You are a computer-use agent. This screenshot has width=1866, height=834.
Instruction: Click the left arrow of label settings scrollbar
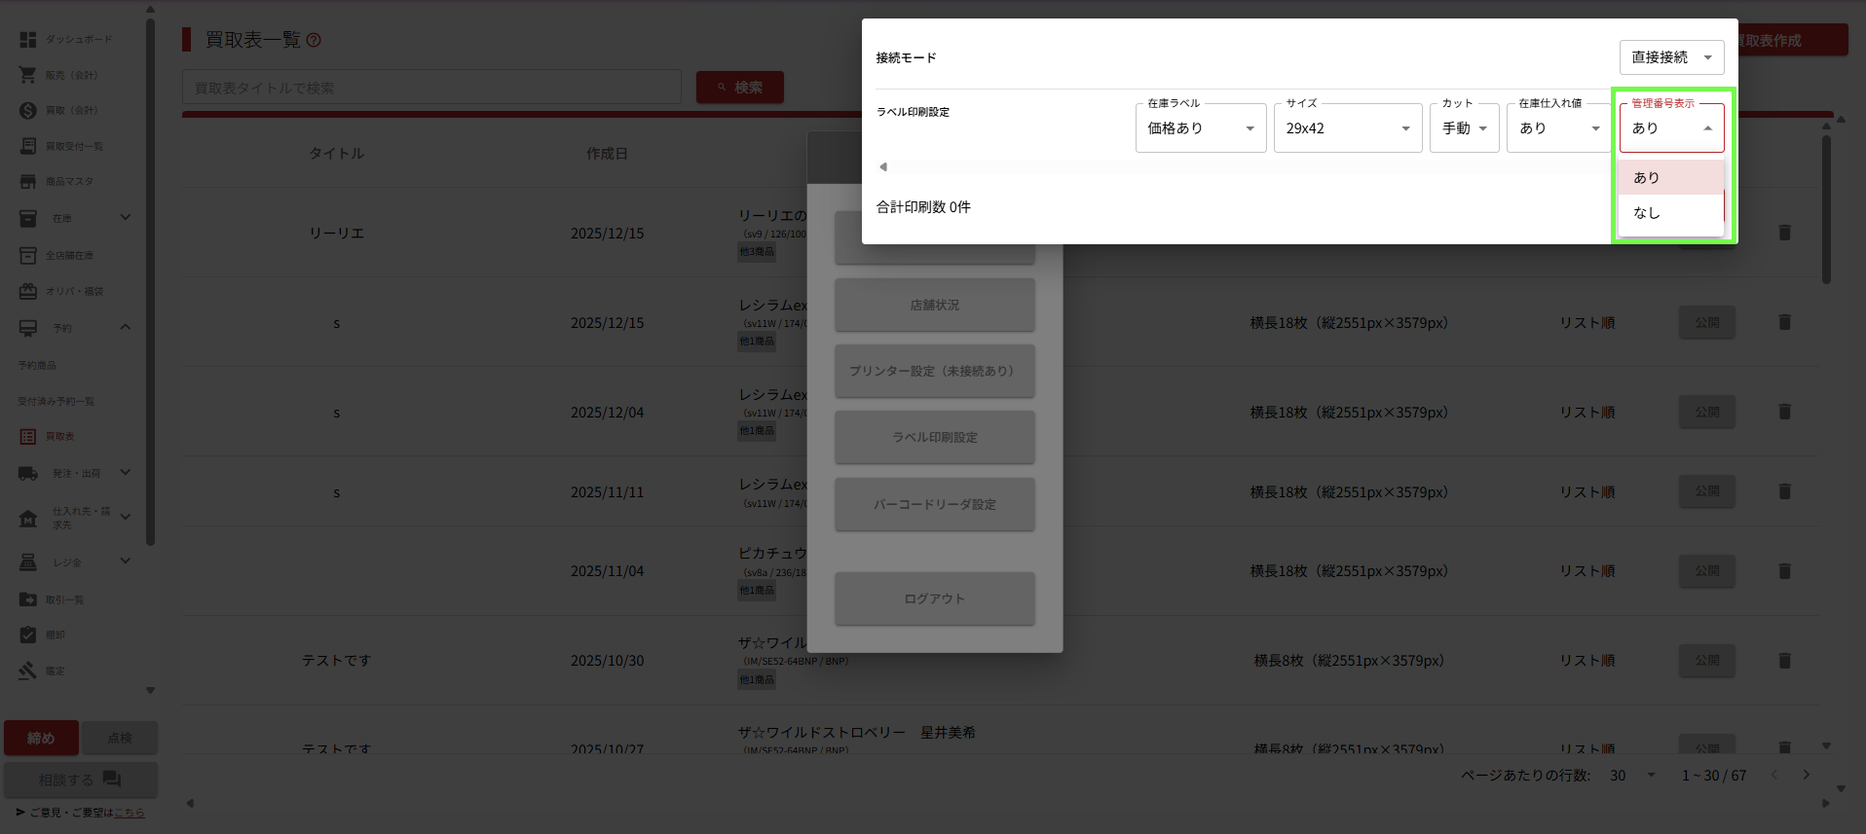pos(883,167)
